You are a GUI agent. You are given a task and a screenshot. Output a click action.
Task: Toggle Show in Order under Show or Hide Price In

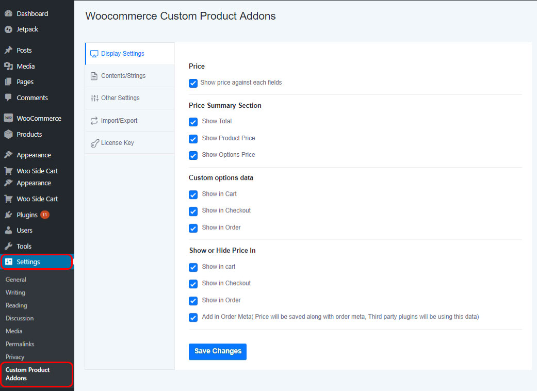tap(193, 301)
